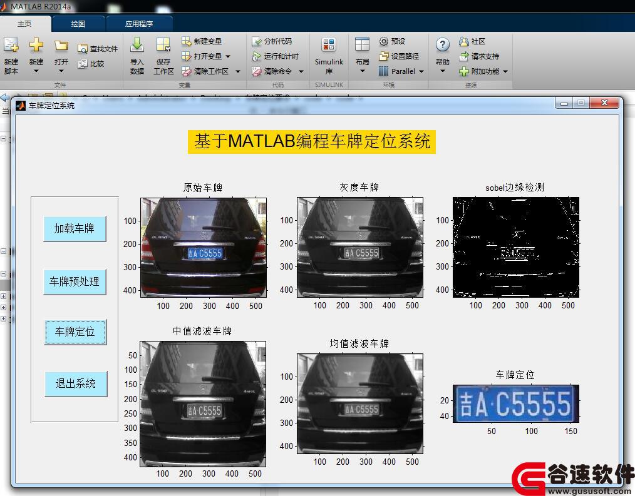The width and height of the screenshot is (635, 496).
Task: Click the mean filter (均值滤波车牌) image
Action: (360, 404)
